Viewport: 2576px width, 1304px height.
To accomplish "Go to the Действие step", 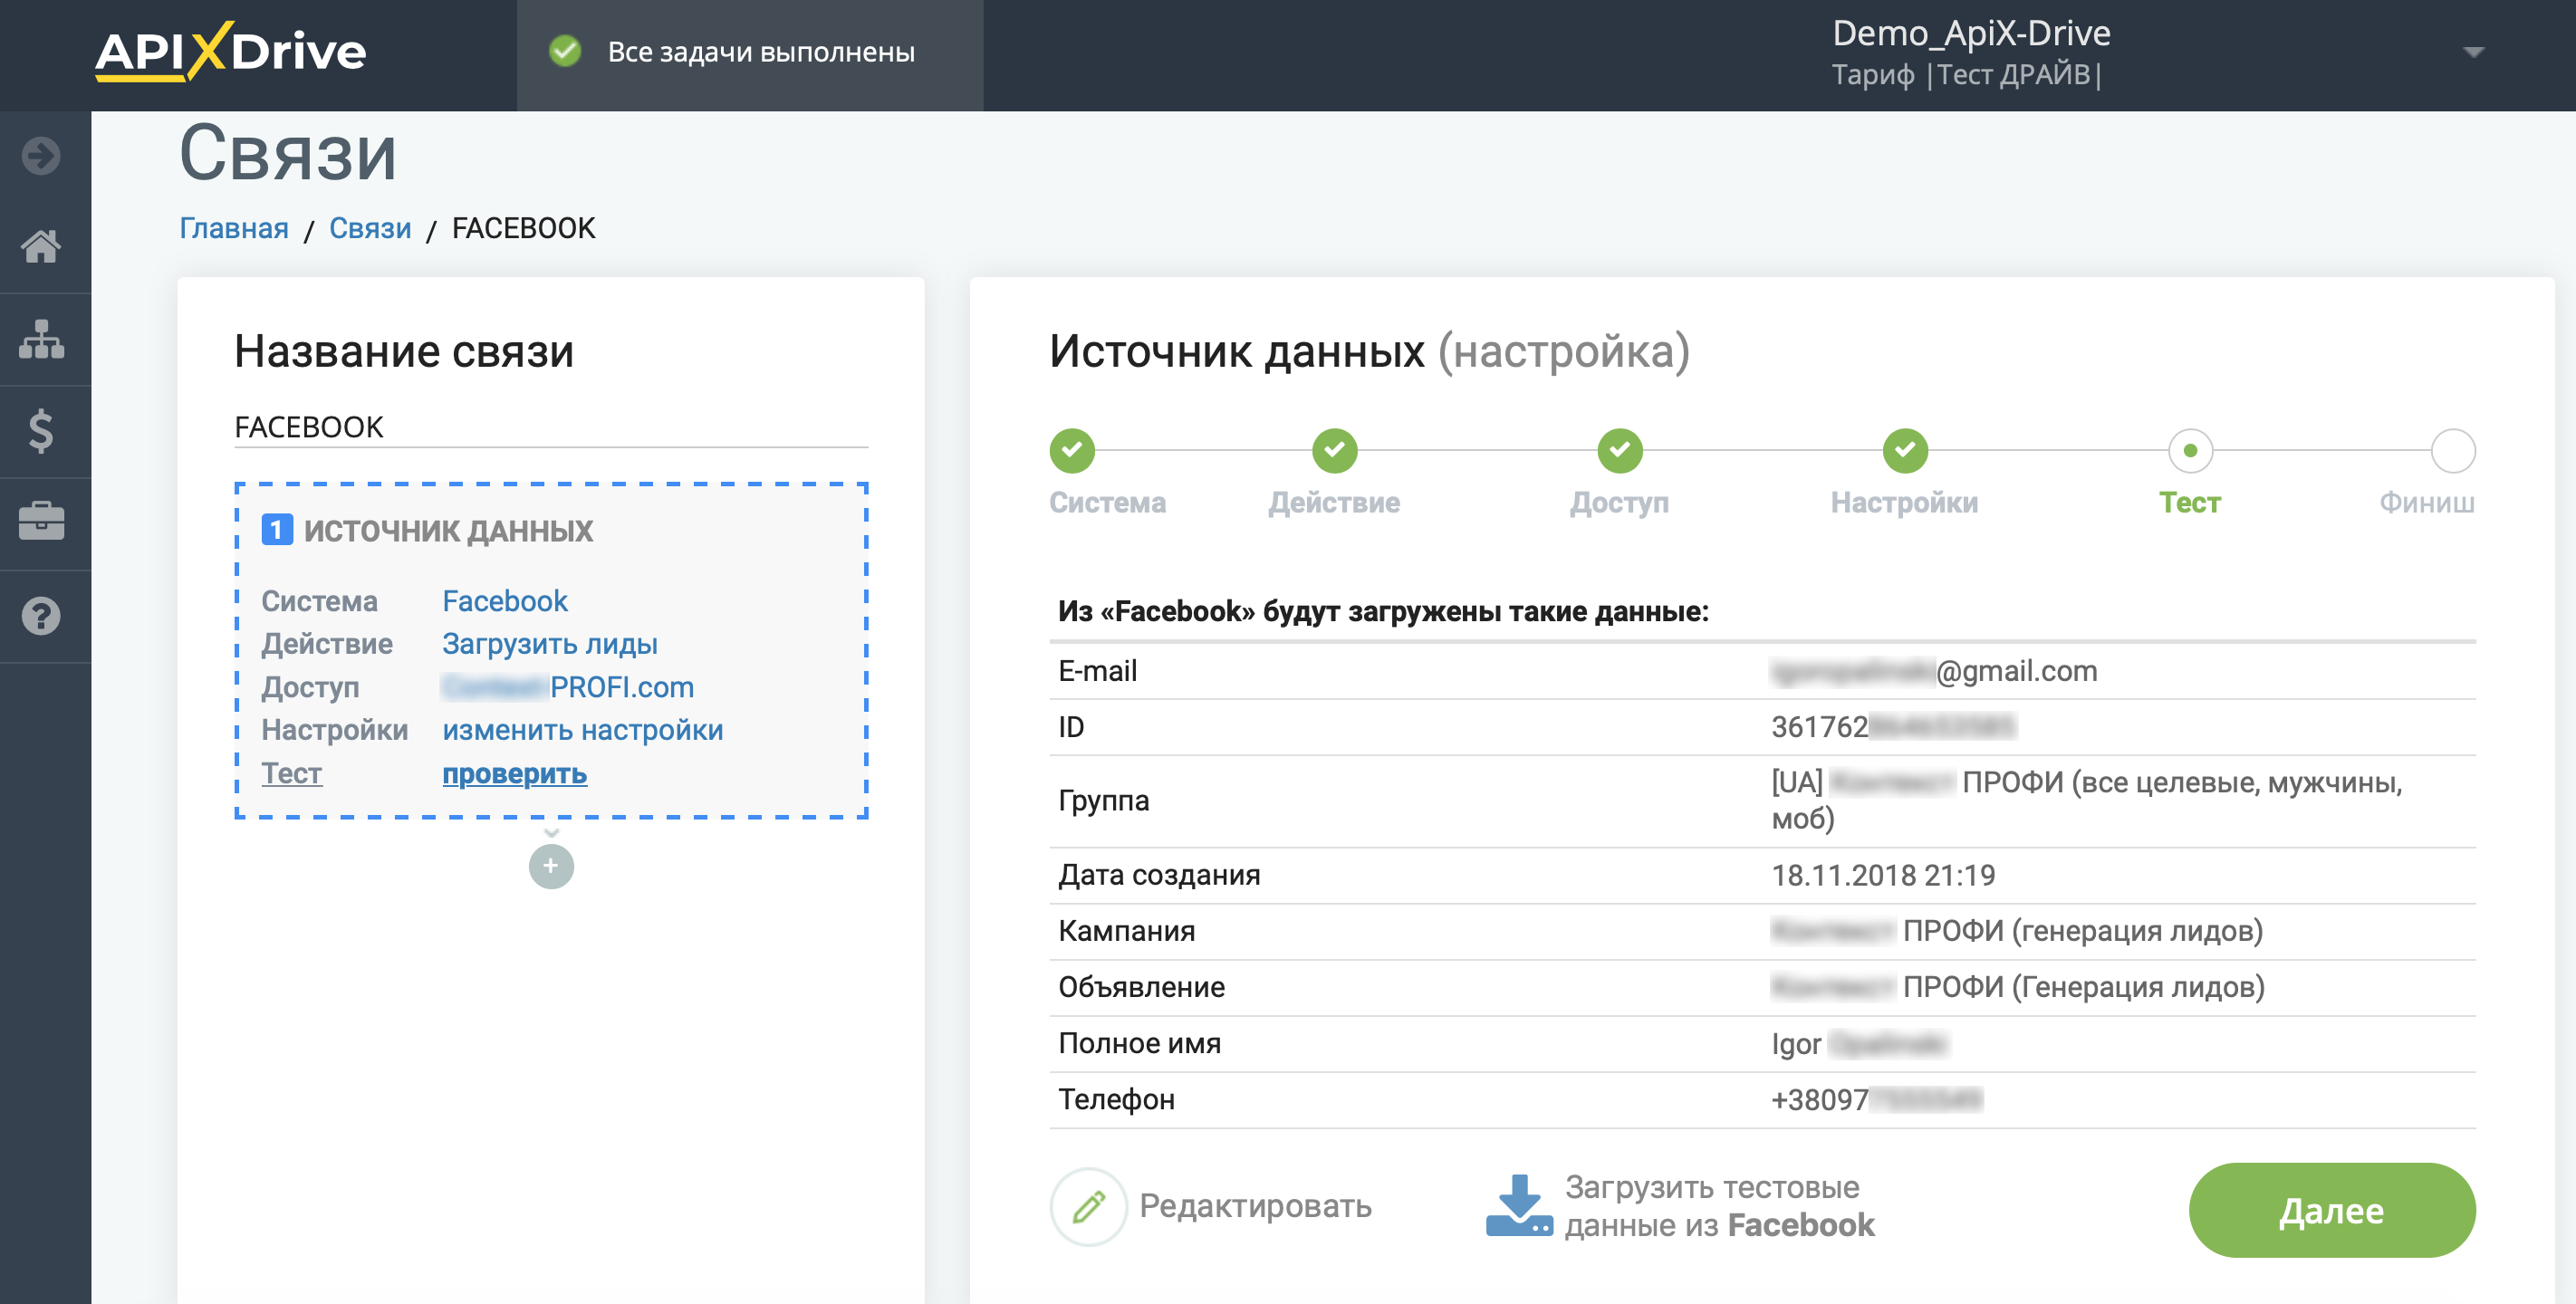I will [1334, 502].
